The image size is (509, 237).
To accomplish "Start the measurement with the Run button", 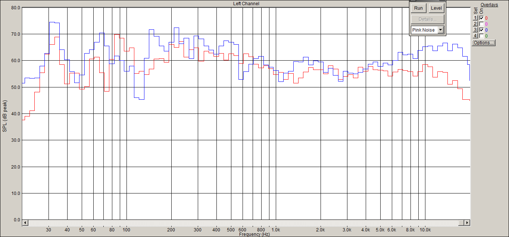I will click(x=418, y=8).
